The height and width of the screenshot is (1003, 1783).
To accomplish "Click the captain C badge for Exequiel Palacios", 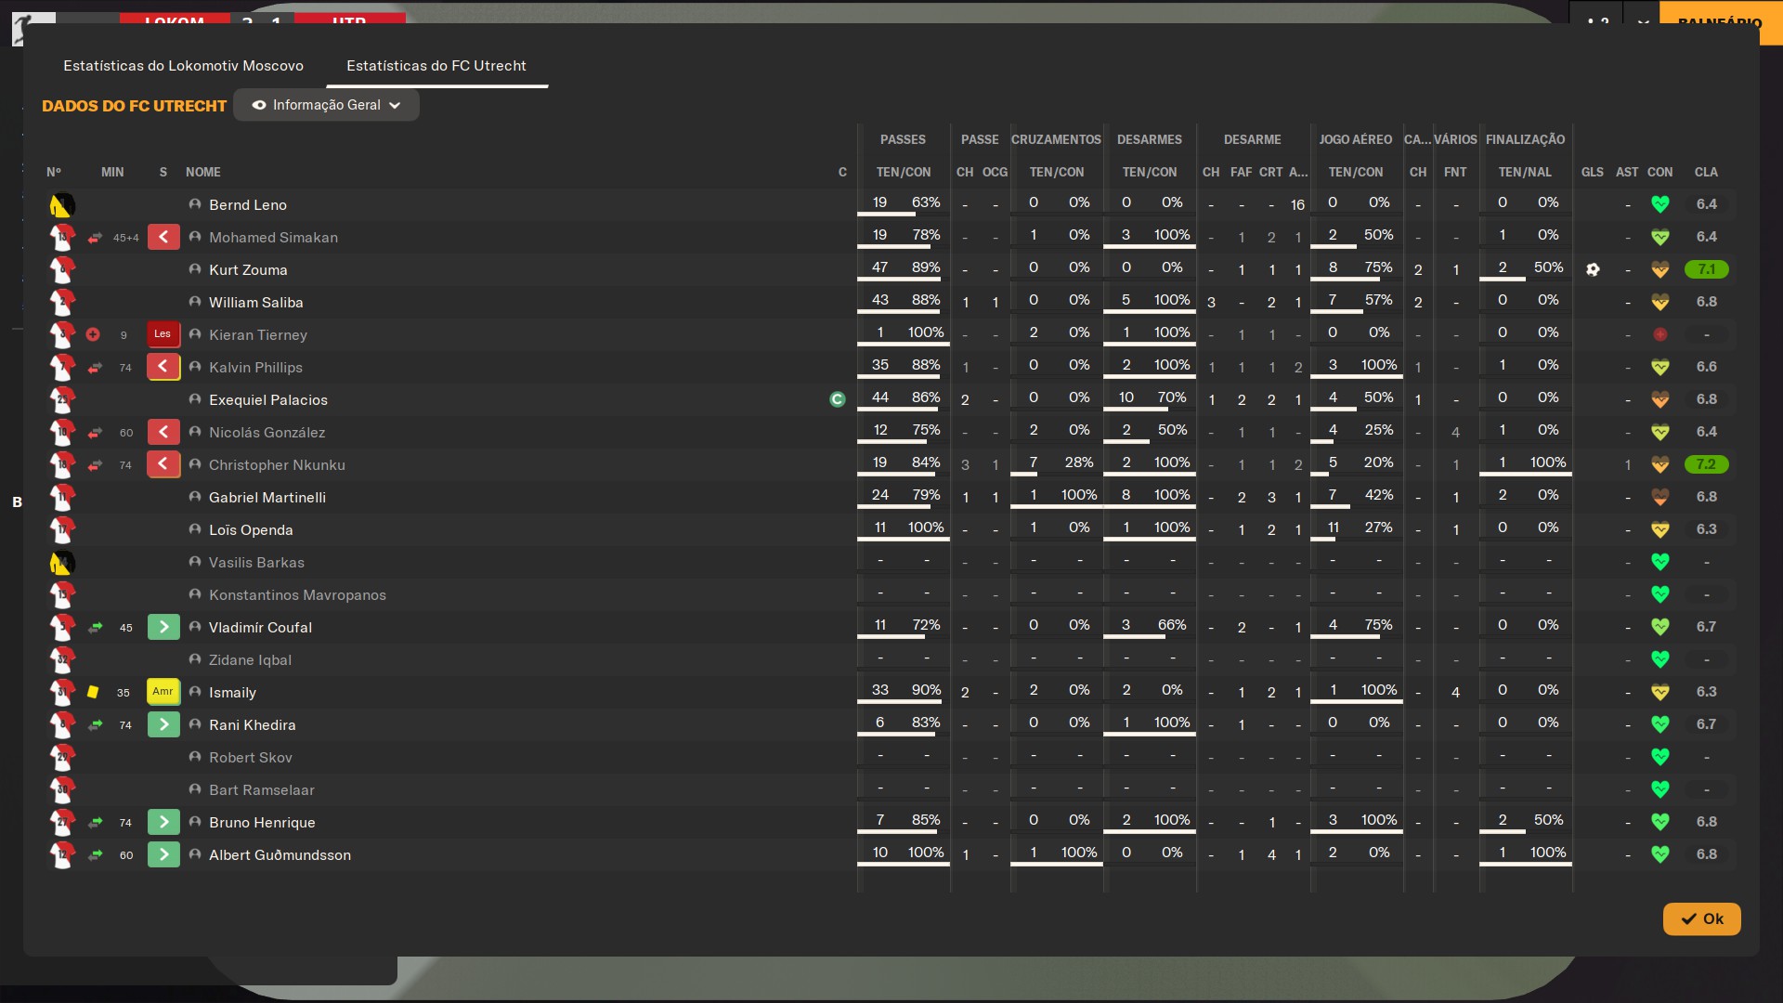I will pyautogui.click(x=837, y=399).
